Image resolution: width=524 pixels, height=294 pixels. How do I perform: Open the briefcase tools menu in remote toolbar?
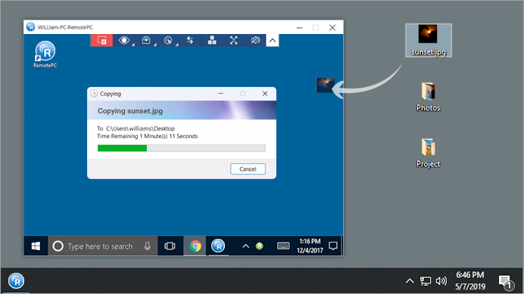146,41
